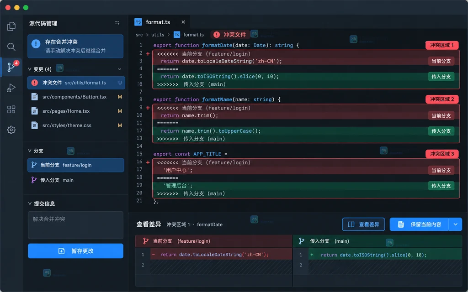The width and height of the screenshot is (468, 292).
Task: Accept 传入分支 in conflict region 2
Action: point(441,131)
